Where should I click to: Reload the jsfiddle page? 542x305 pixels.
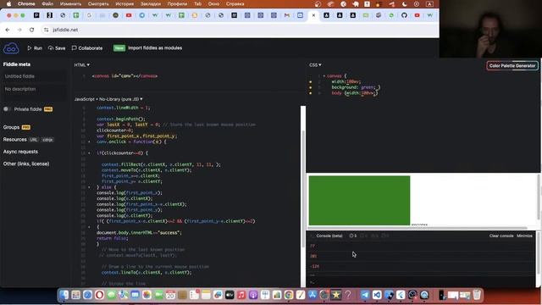pyautogui.click(x=31, y=30)
